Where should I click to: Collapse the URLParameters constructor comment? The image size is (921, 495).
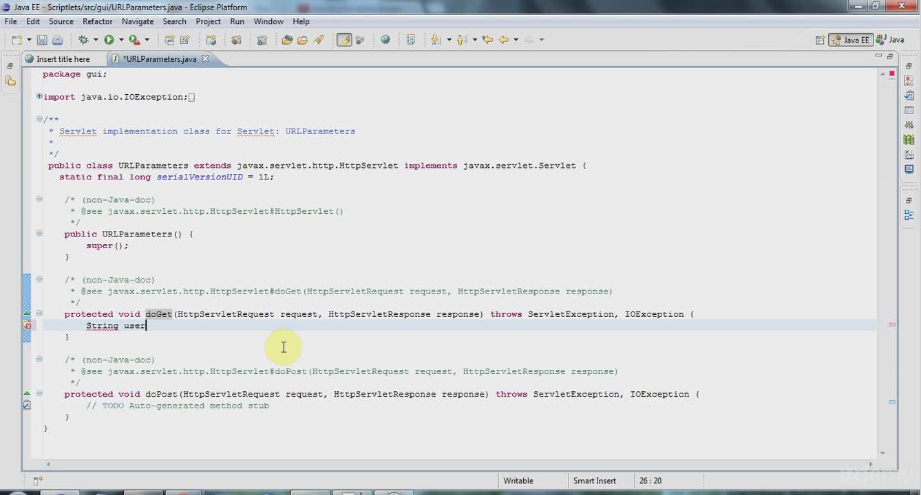tap(39, 199)
